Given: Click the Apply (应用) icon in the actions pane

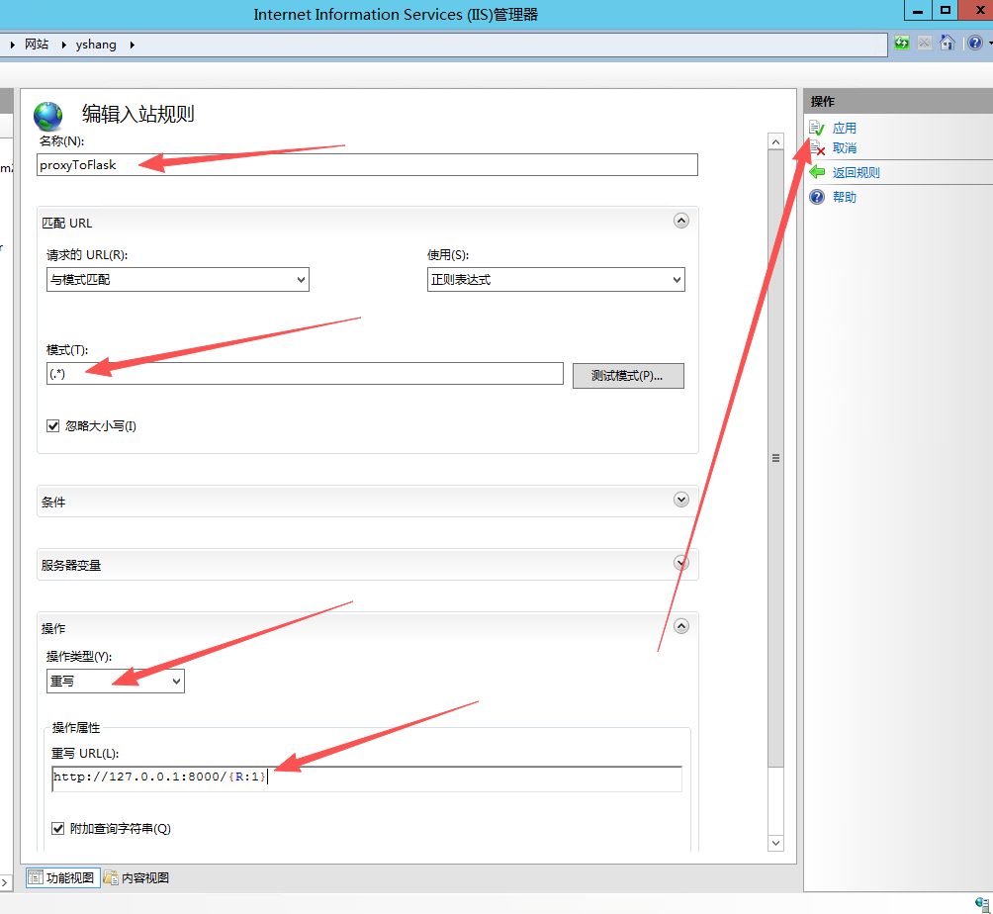Looking at the screenshot, I should [x=817, y=129].
